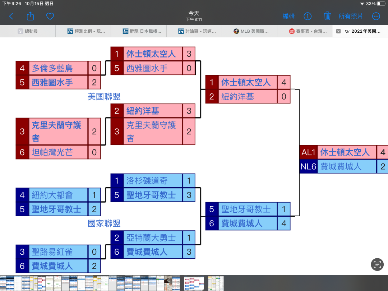This screenshot has width=388, height=291.
Task: Click the team name 洛杉磯道奇
Action: (147, 181)
